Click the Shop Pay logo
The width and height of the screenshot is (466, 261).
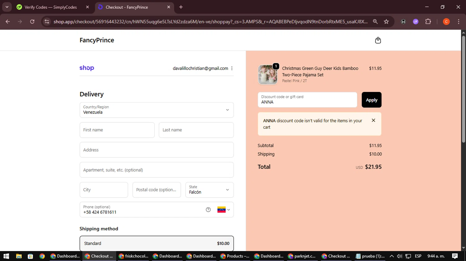(87, 68)
